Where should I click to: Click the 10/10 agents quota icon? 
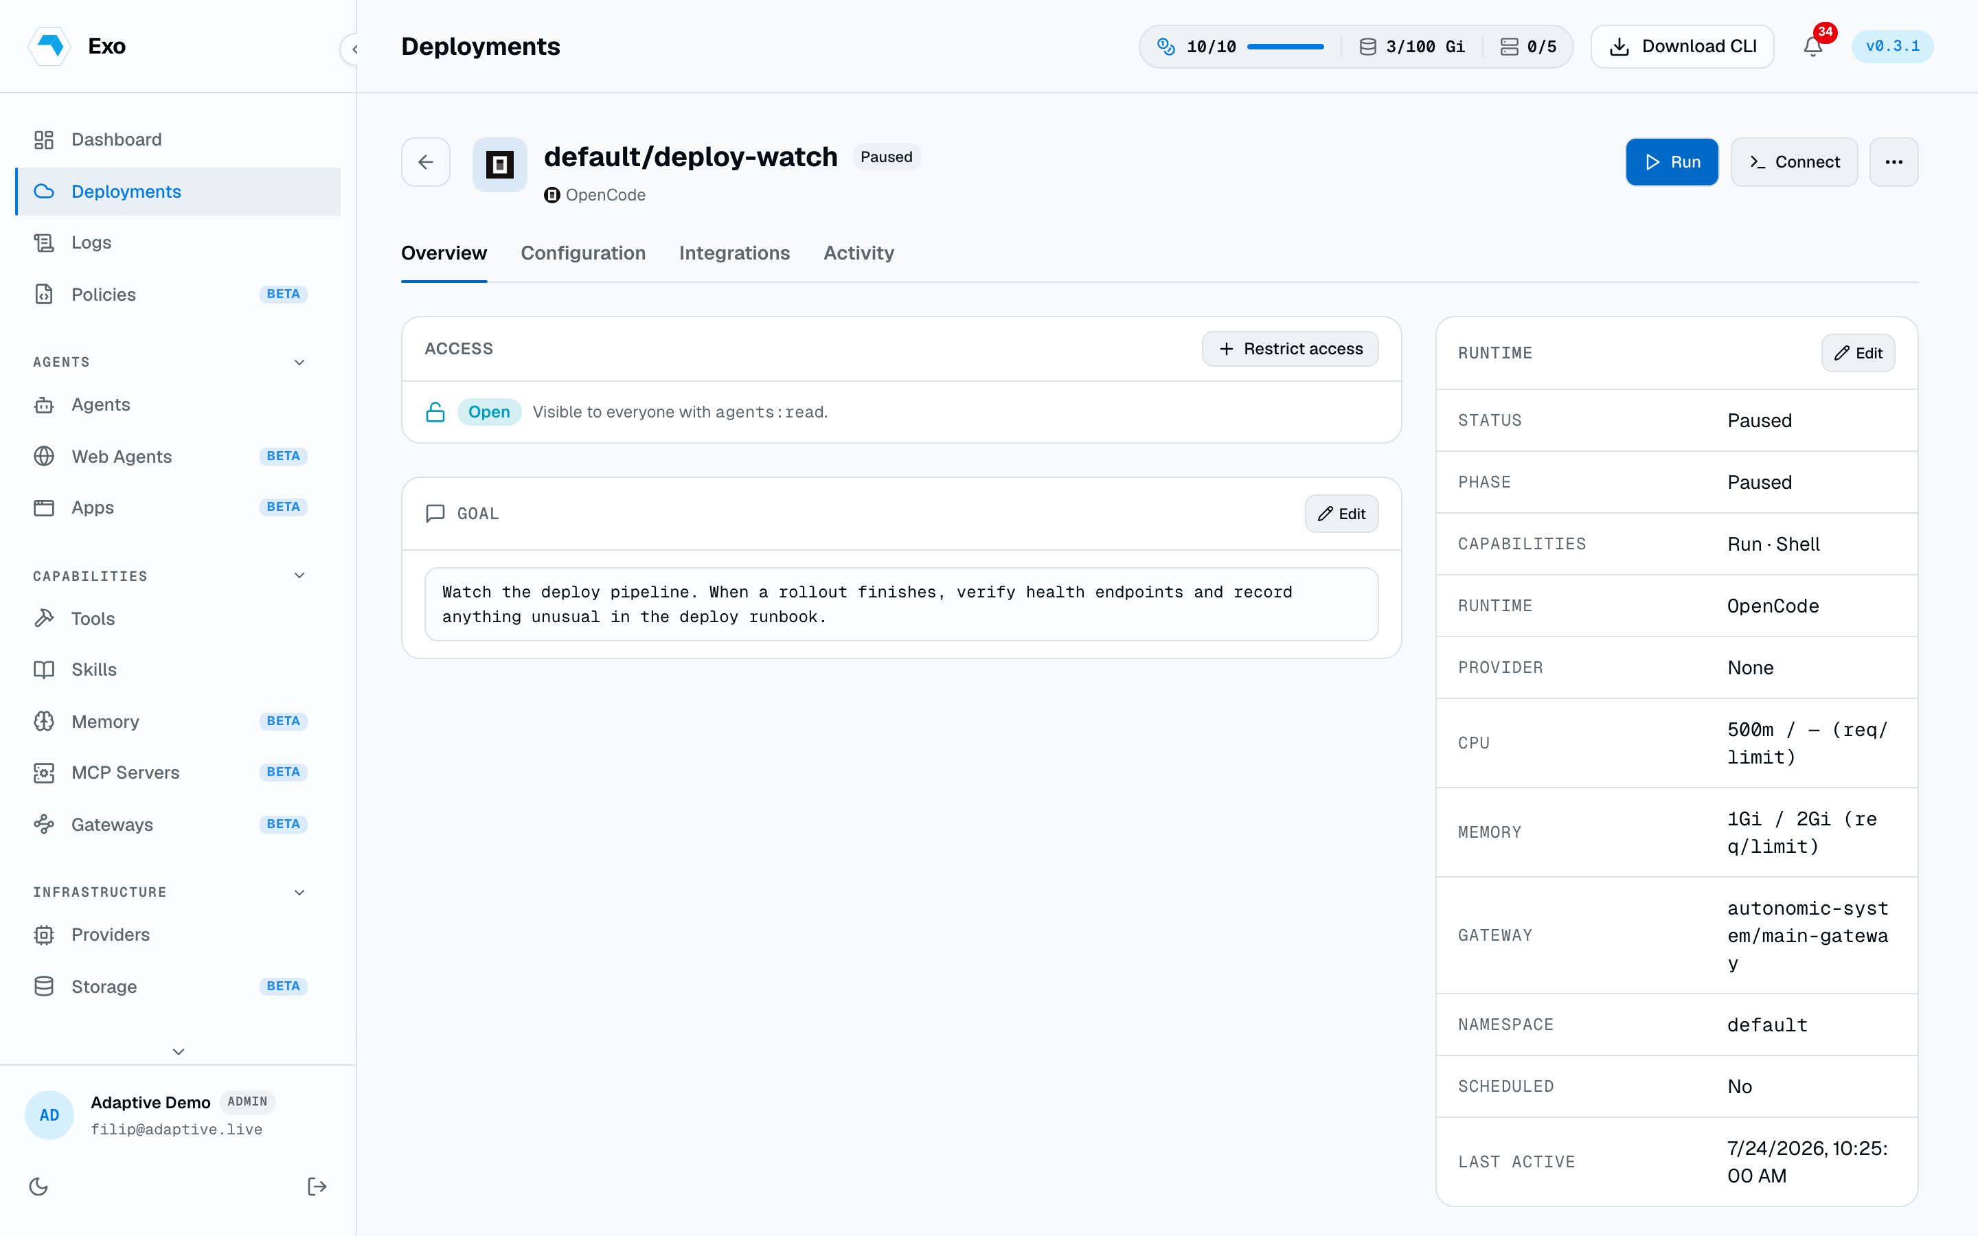point(1166,47)
